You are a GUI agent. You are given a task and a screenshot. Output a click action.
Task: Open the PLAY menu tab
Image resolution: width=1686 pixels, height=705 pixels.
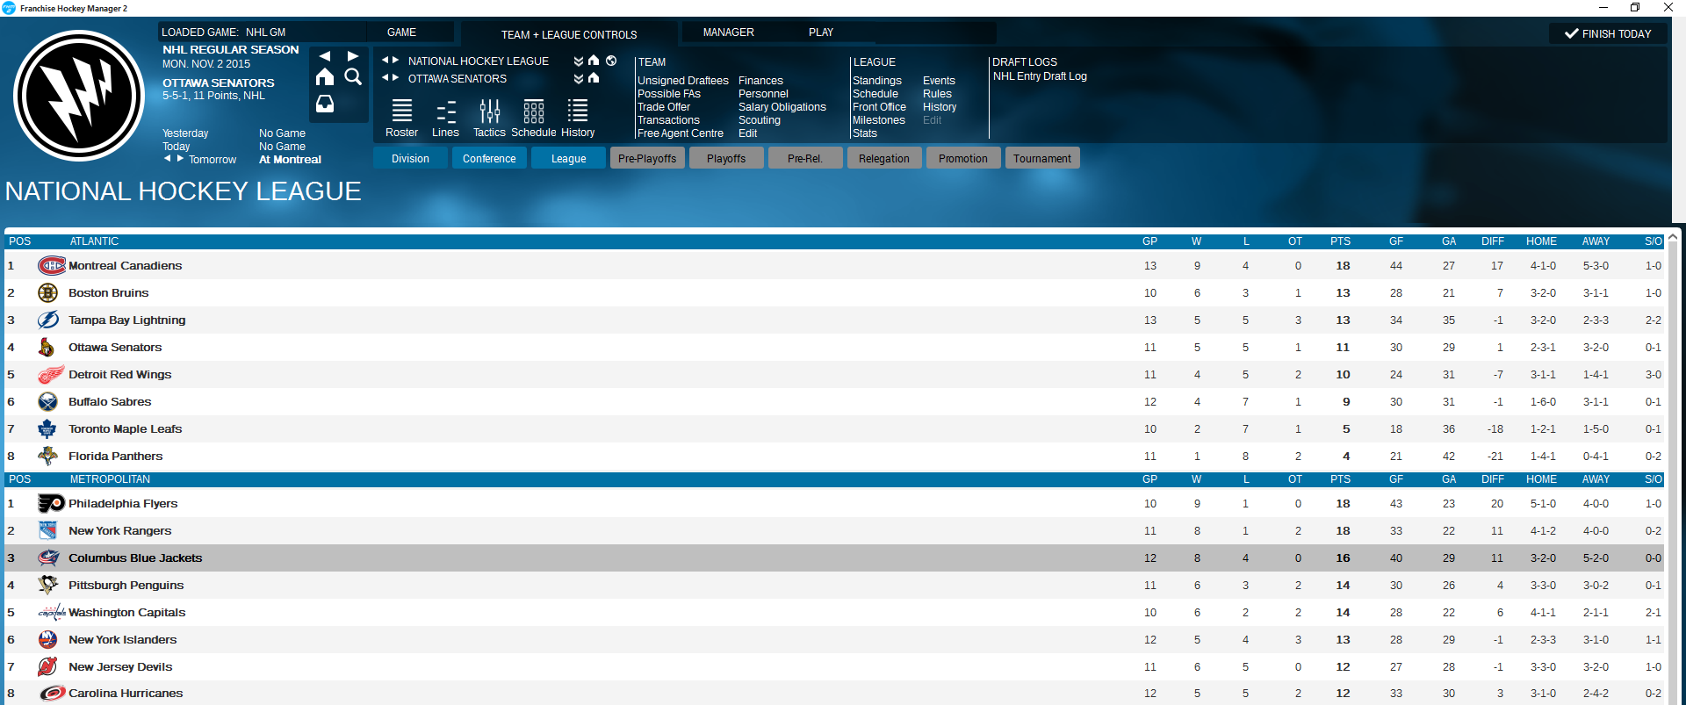pos(820,32)
